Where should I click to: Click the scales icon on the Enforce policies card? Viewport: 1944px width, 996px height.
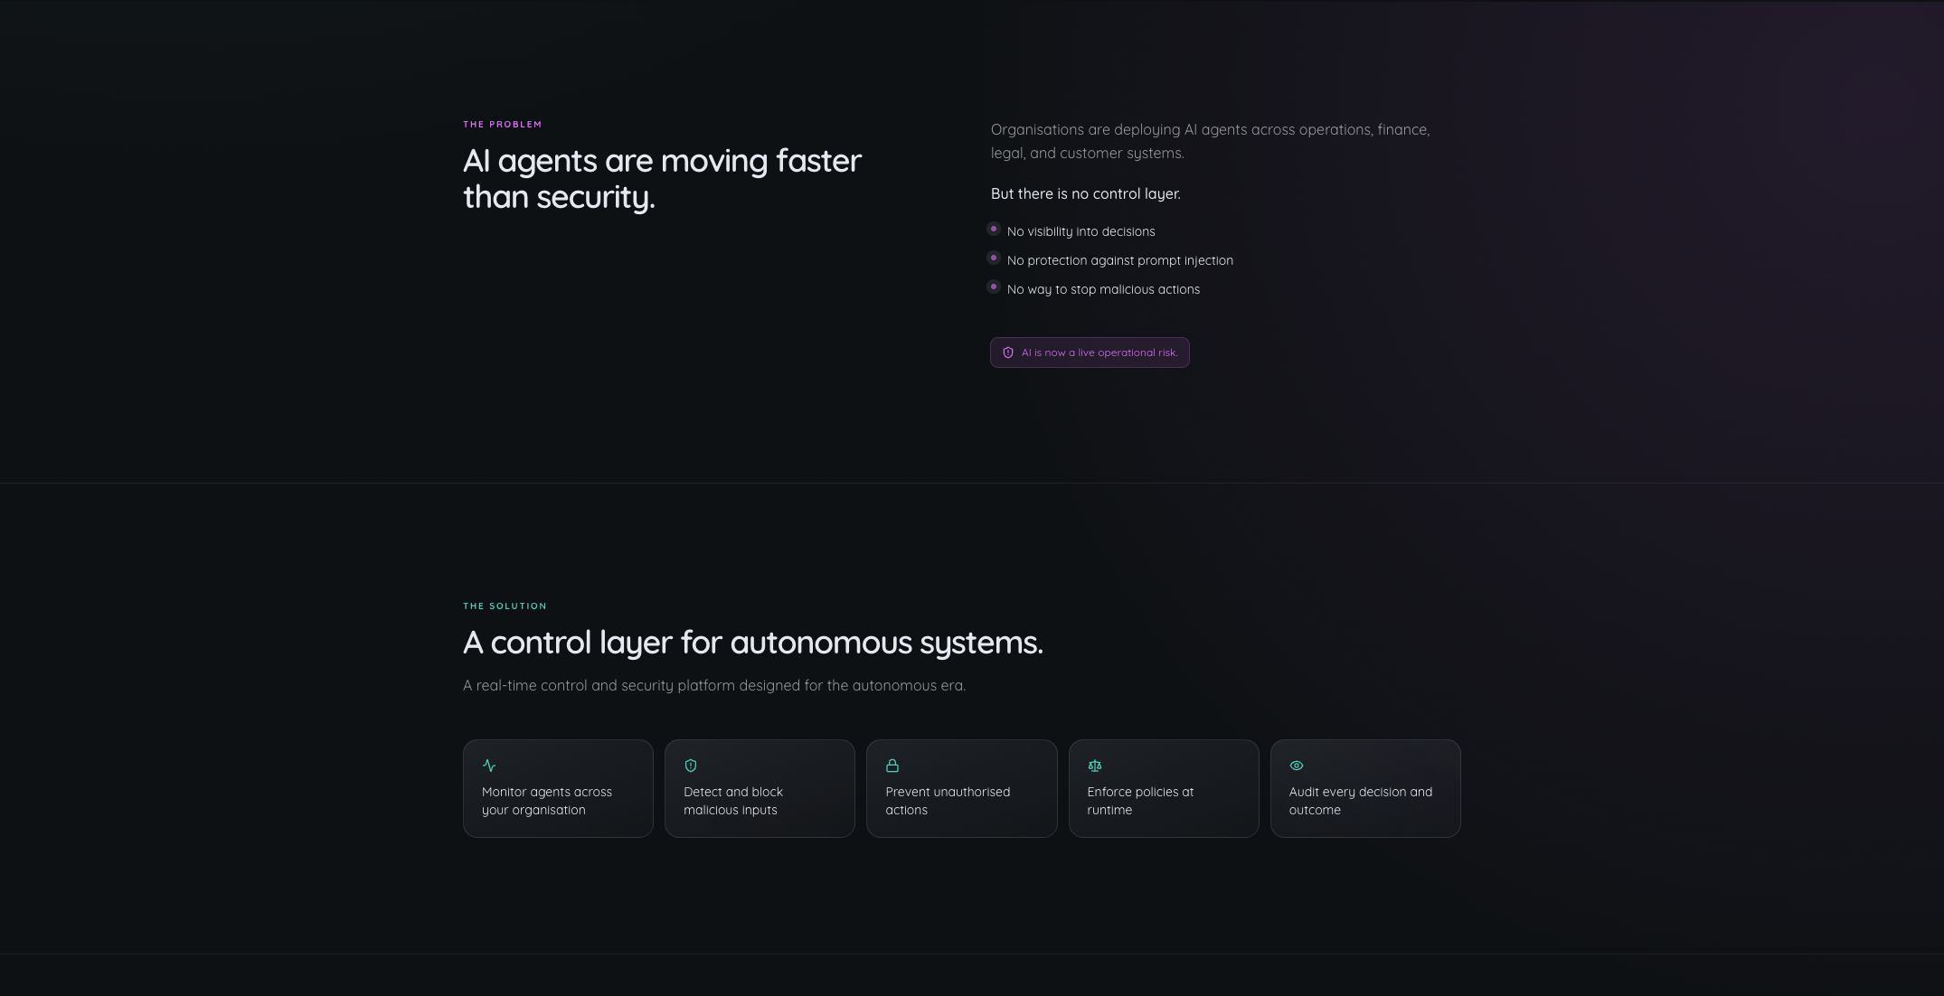[1095, 766]
